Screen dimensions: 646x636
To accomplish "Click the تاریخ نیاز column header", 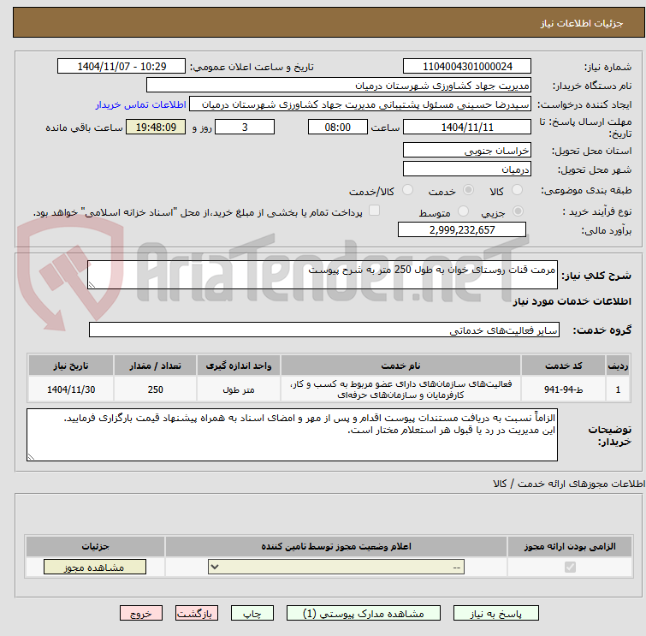I will click(x=71, y=366).
